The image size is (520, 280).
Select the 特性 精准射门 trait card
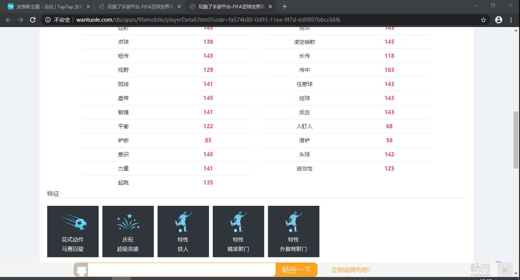point(238,231)
